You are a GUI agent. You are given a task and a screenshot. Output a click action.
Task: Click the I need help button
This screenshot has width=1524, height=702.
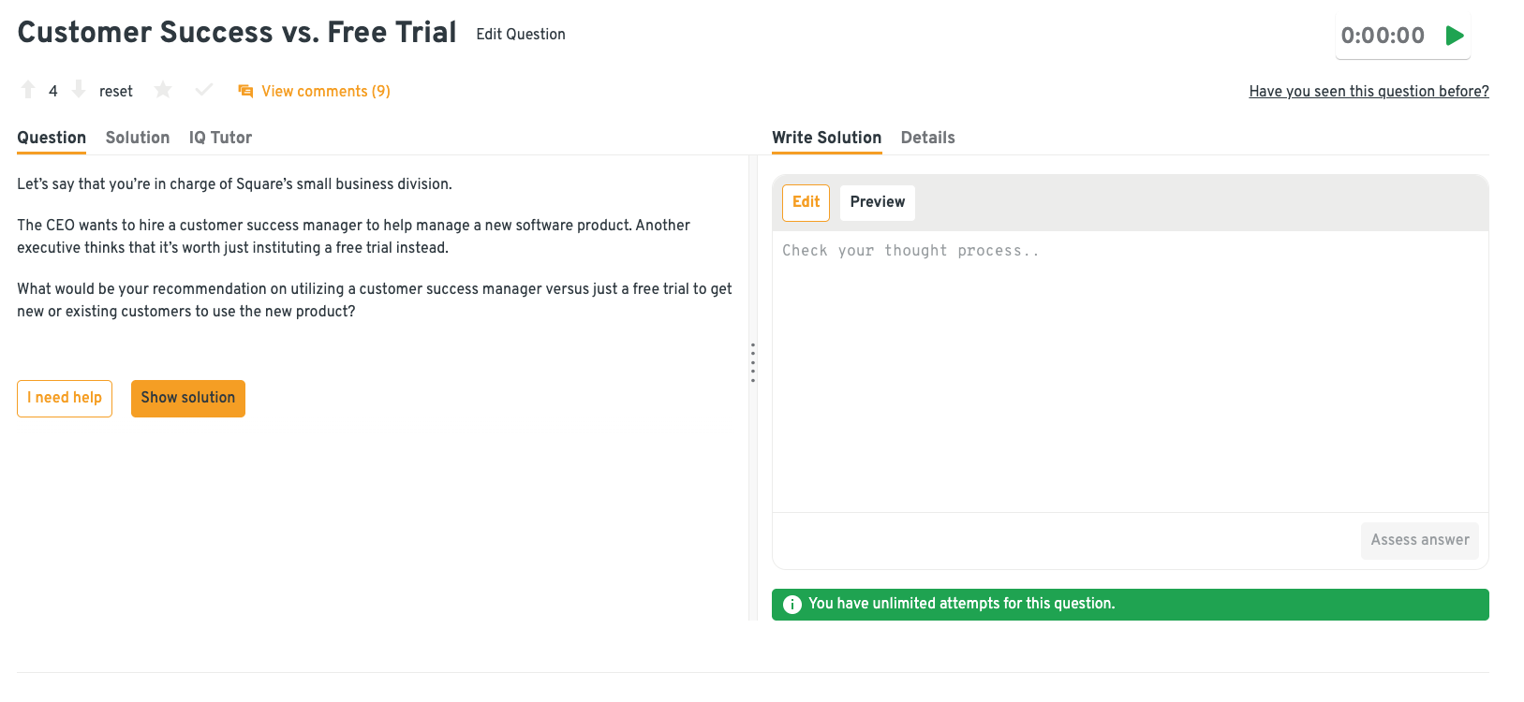click(x=65, y=398)
